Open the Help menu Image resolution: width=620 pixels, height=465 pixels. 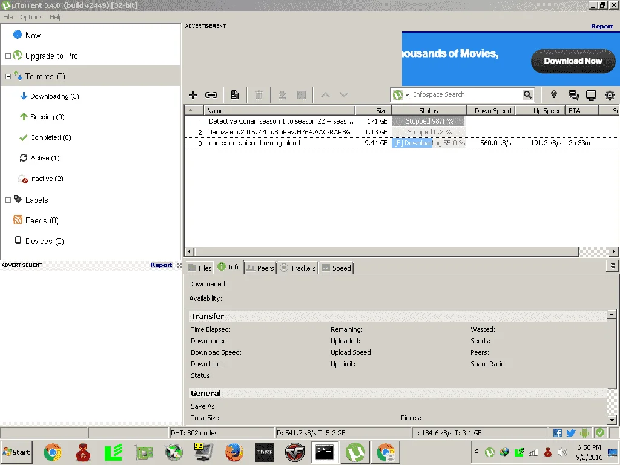click(56, 17)
